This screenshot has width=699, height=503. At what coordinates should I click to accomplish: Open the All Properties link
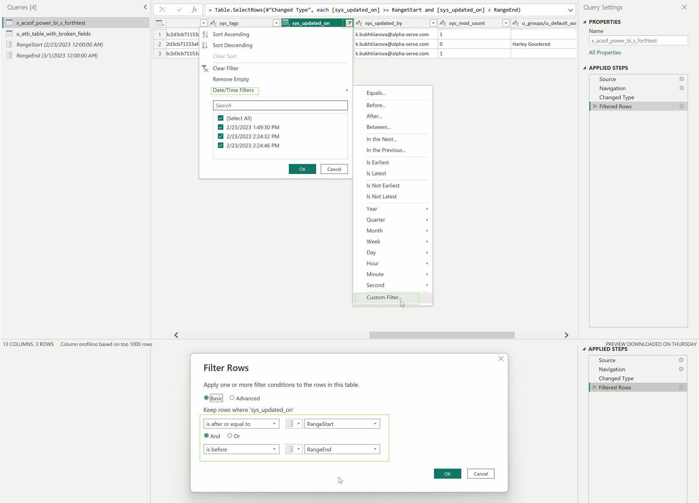(605, 52)
